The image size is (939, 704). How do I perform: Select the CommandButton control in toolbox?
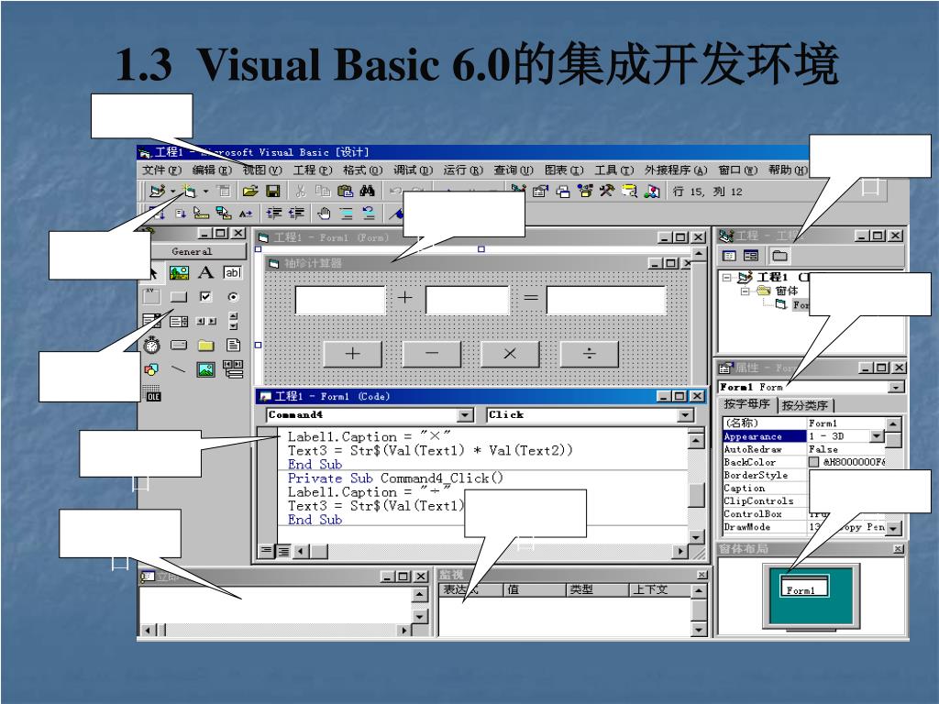(x=179, y=297)
